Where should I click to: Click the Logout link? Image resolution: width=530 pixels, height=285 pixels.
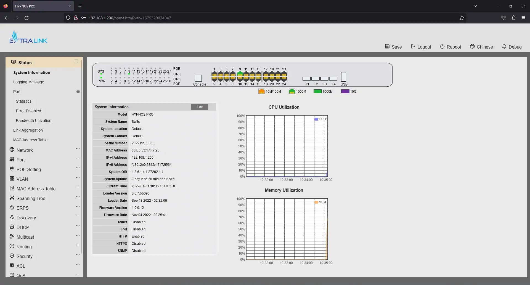click(421, 47)
